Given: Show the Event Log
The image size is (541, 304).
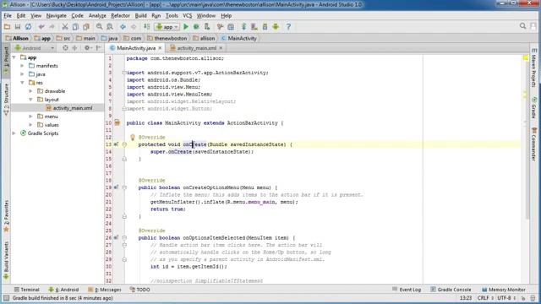Looking at the screenshot, I should pos(407,290).
